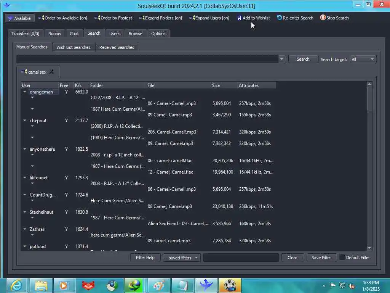Collapse the Stachelhaut user results
This screenshot has width=390, height=293.
[25, 212]
